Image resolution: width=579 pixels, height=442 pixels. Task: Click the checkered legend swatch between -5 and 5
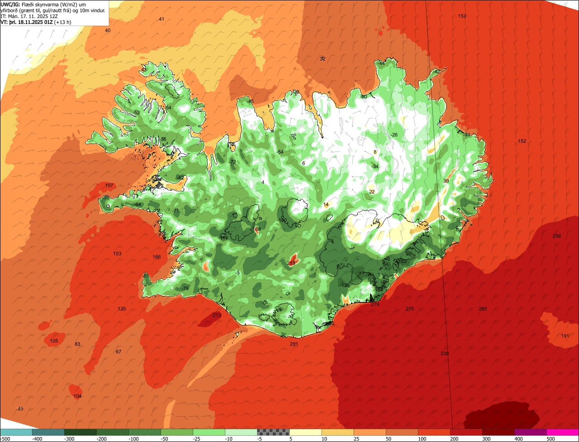273,432
